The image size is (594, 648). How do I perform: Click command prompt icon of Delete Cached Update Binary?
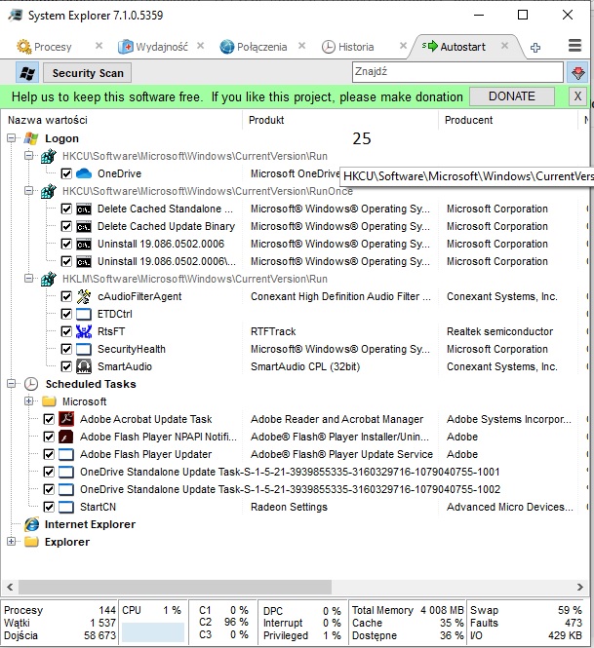[84, 226]
